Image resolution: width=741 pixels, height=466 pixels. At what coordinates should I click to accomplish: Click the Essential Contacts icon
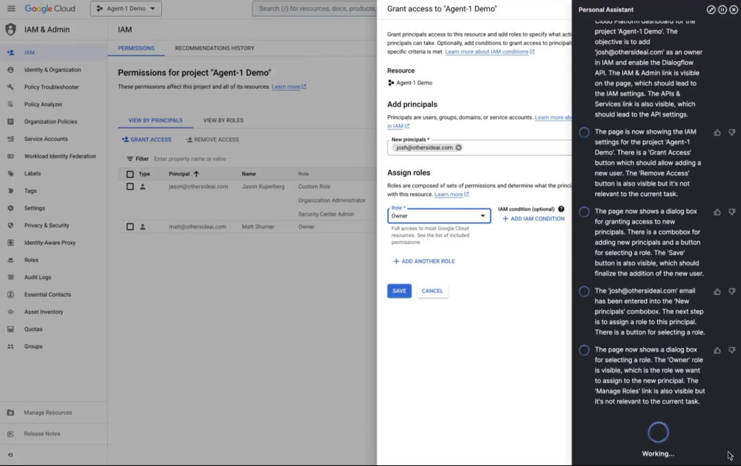[10, 295]
